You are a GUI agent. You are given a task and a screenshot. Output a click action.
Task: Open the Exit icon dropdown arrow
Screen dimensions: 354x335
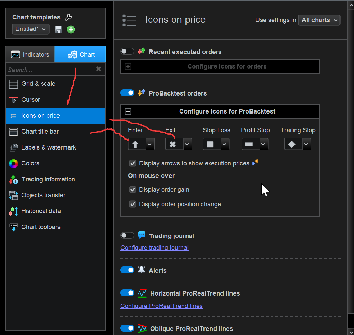(187, 144)
